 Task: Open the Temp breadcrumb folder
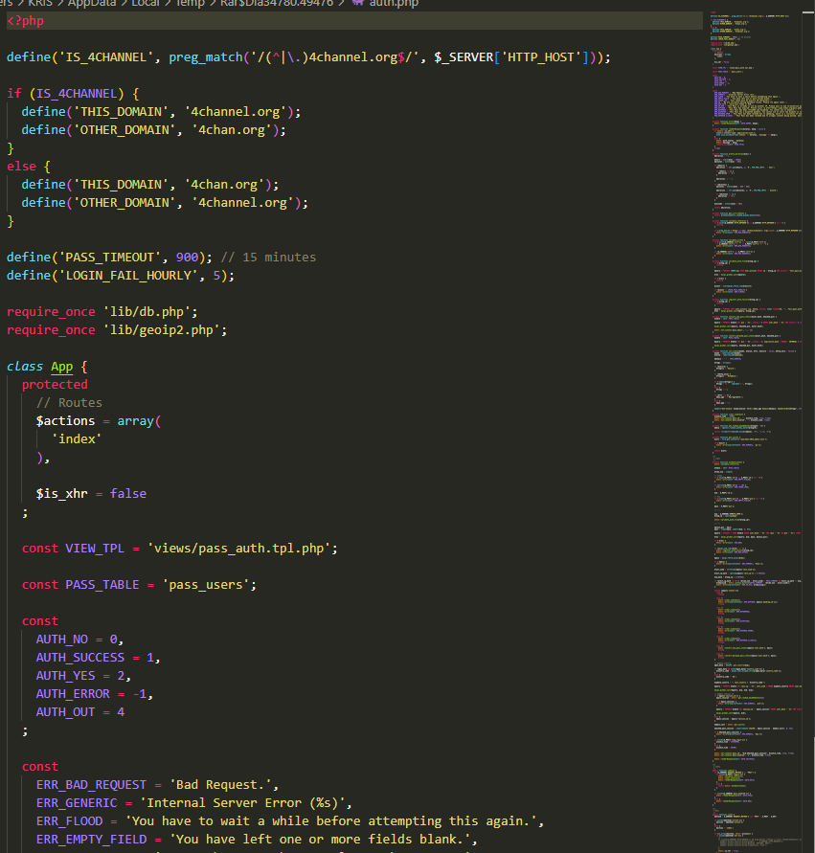pos(192,4)
